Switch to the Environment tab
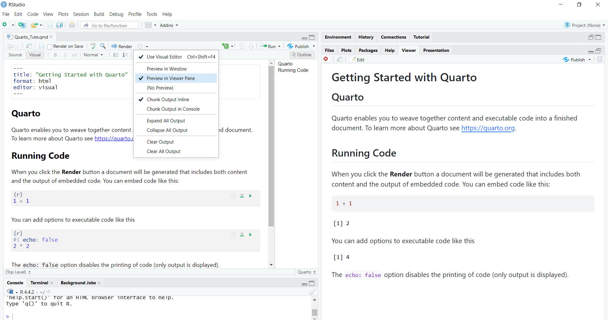 point(338,37)
